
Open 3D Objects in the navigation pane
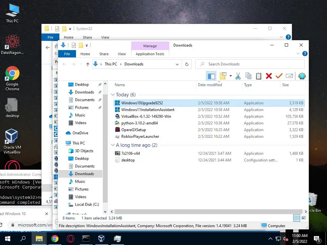84,151
